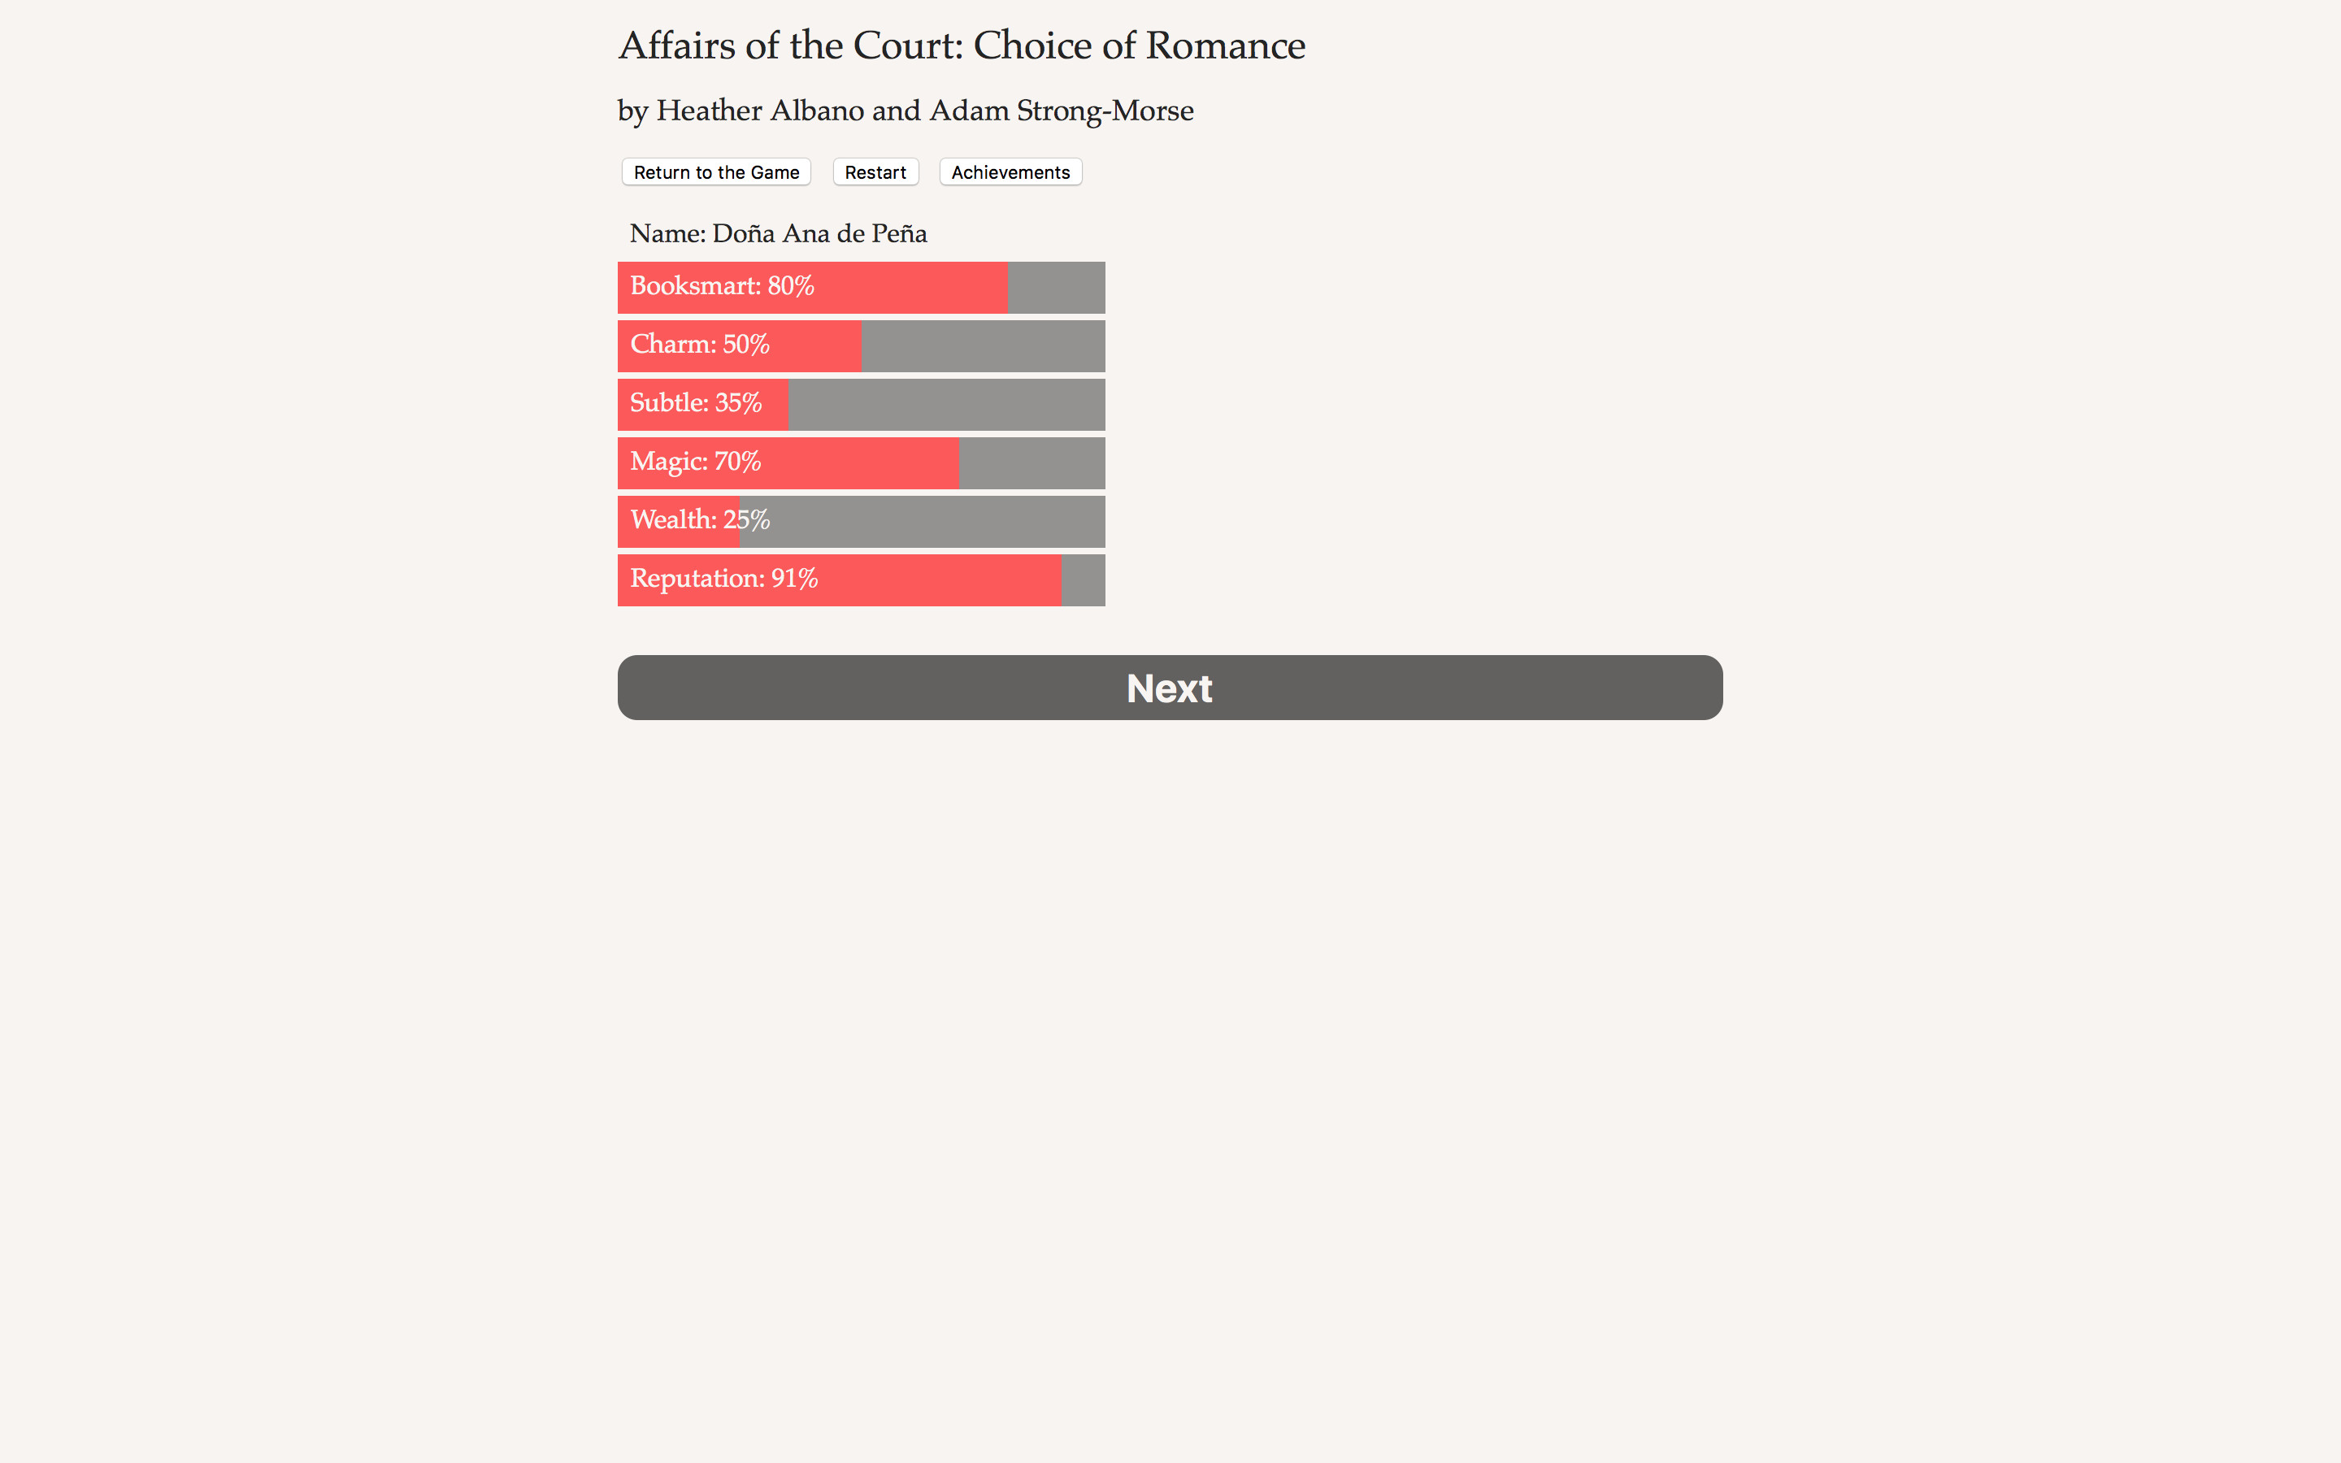
Task: Click the Next button to continue
Action: 1169,687
